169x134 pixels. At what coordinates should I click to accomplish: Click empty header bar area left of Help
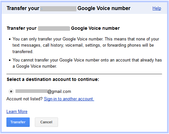pos(141,8)
